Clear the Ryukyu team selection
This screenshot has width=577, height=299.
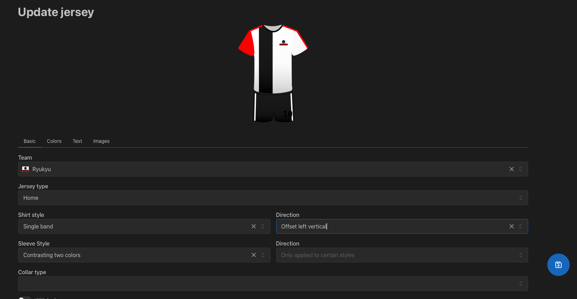coord(511,169)
